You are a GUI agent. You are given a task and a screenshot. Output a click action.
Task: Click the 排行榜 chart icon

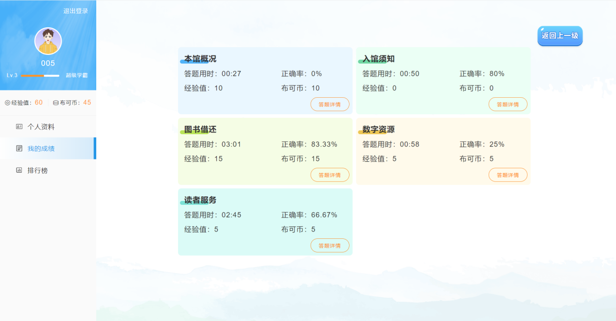19,170
